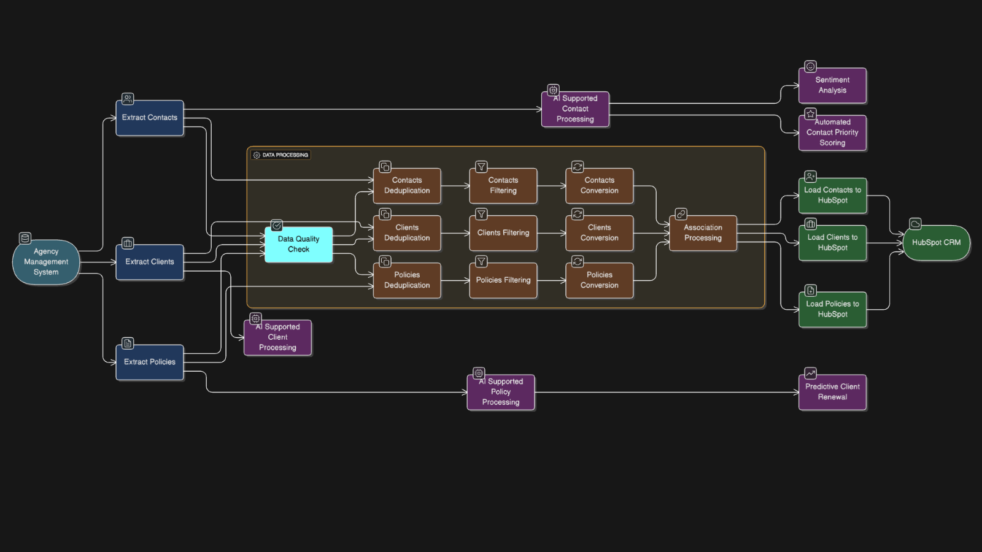Click the link icon on Association Processing
The width and height of the screenshot is (982, 552).
680,214
